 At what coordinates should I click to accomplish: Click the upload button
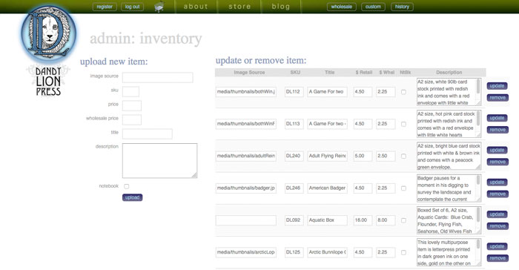(x=133, y=197)
